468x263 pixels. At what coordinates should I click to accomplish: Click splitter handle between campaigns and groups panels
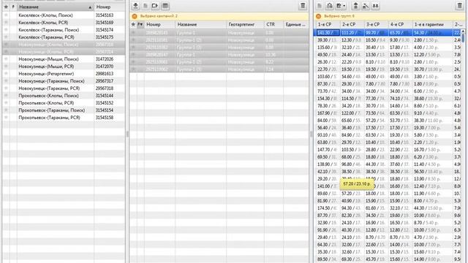[127, 134]
